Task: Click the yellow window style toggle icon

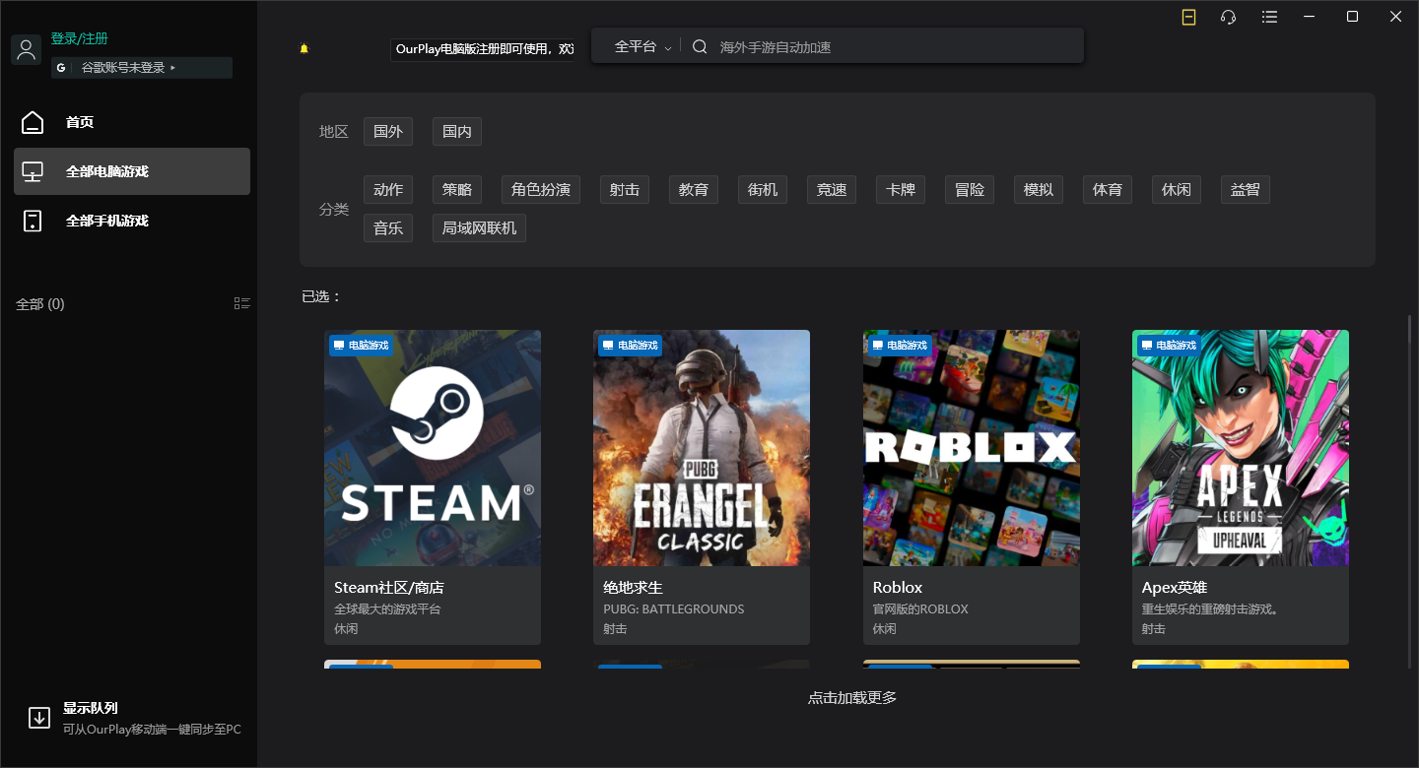Action: [1188, 17]
